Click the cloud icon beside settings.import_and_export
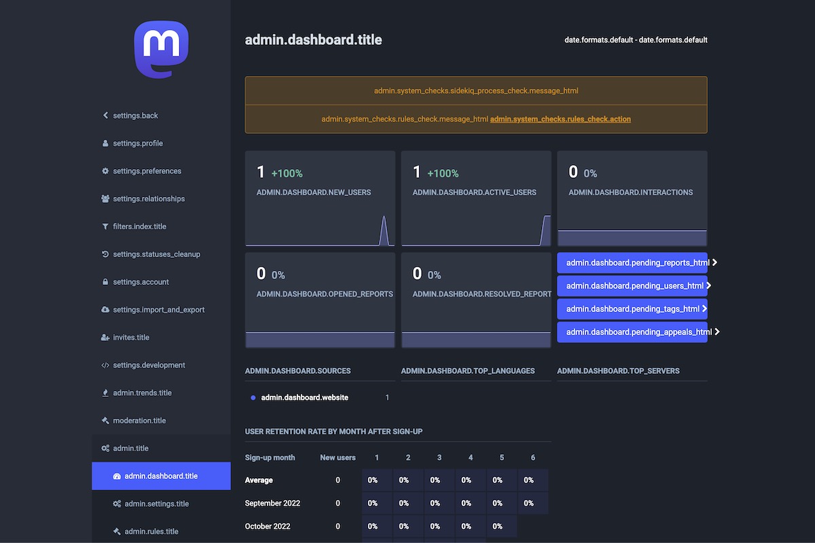The height and width of the screenshot is (543, 815). 105,310
